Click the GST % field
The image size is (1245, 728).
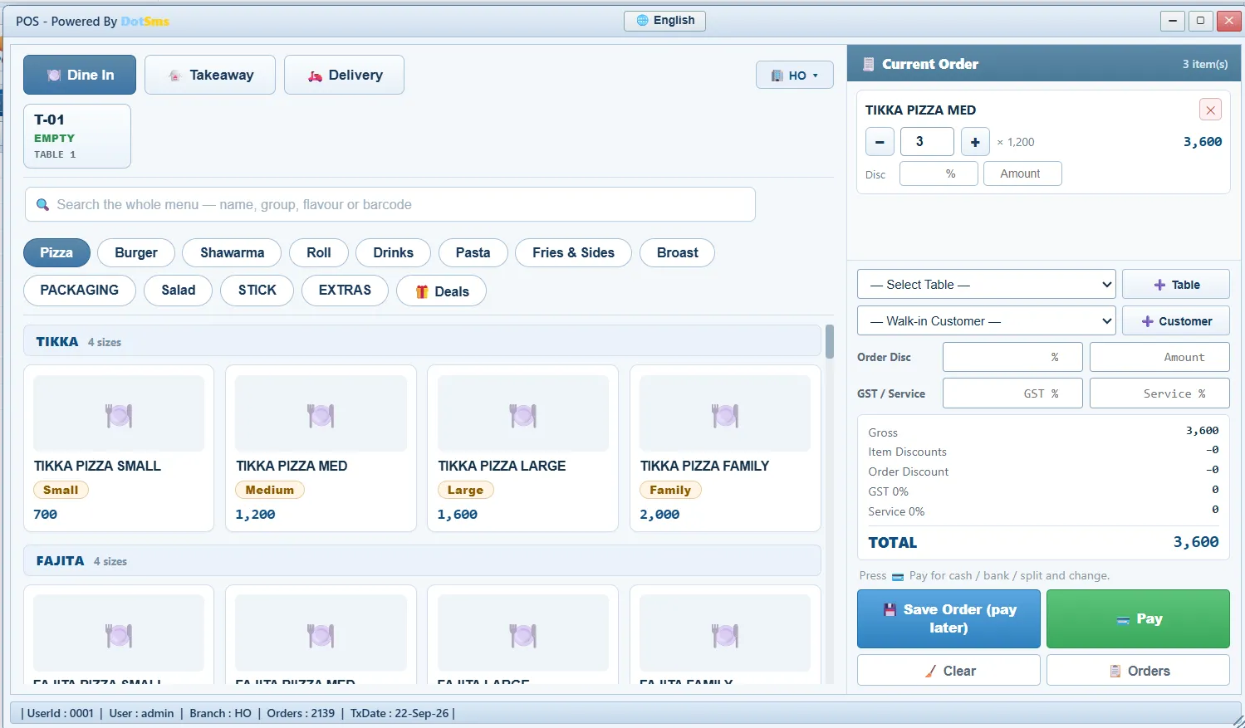[1012, 393]
